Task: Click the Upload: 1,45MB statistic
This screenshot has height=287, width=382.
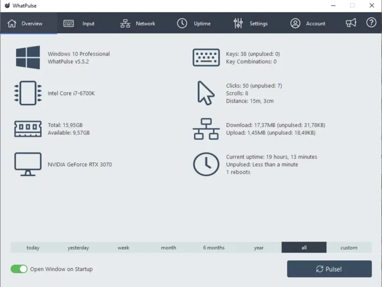Action: tap(271, 133)
